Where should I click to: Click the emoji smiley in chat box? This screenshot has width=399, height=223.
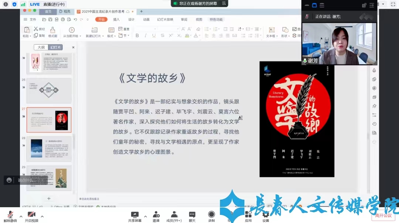coord(9,180)
